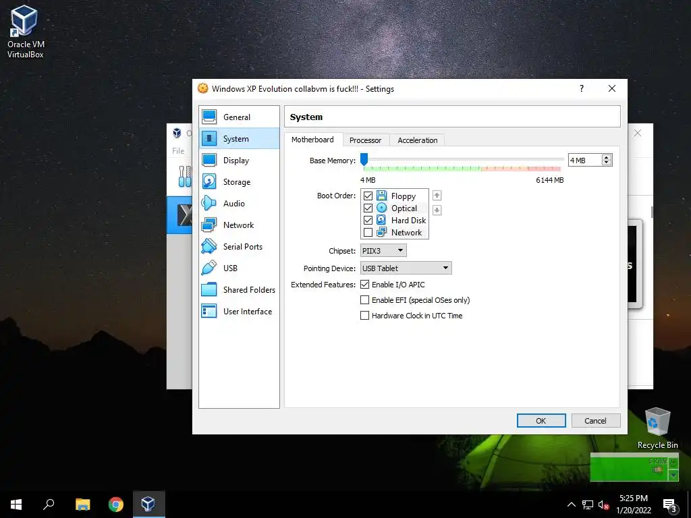Move boot device up arrow
691x518 pixels.
[x=437, y=195]
